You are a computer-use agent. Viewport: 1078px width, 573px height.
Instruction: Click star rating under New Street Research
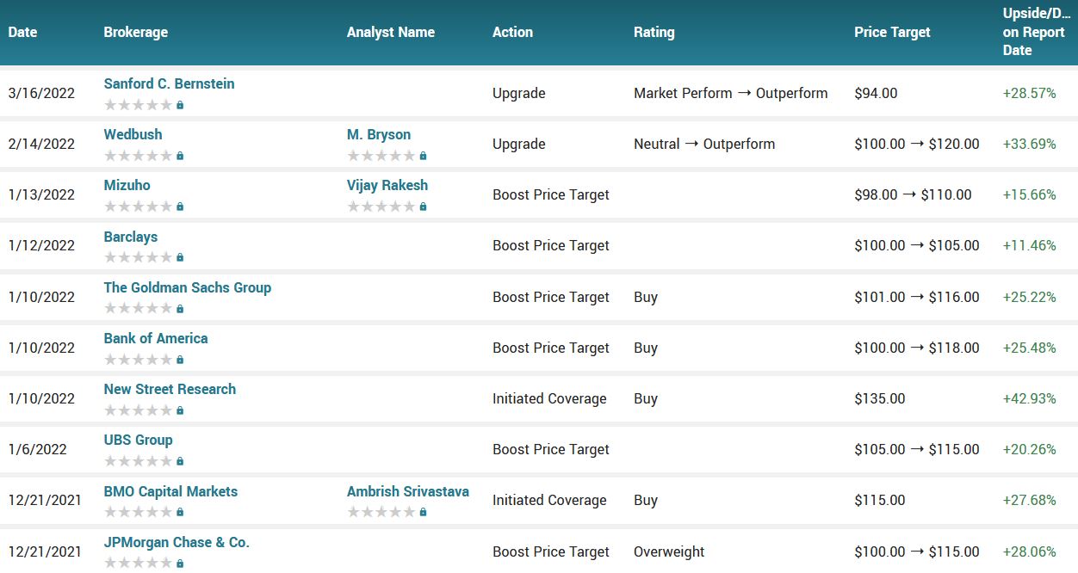coord(138,410)
